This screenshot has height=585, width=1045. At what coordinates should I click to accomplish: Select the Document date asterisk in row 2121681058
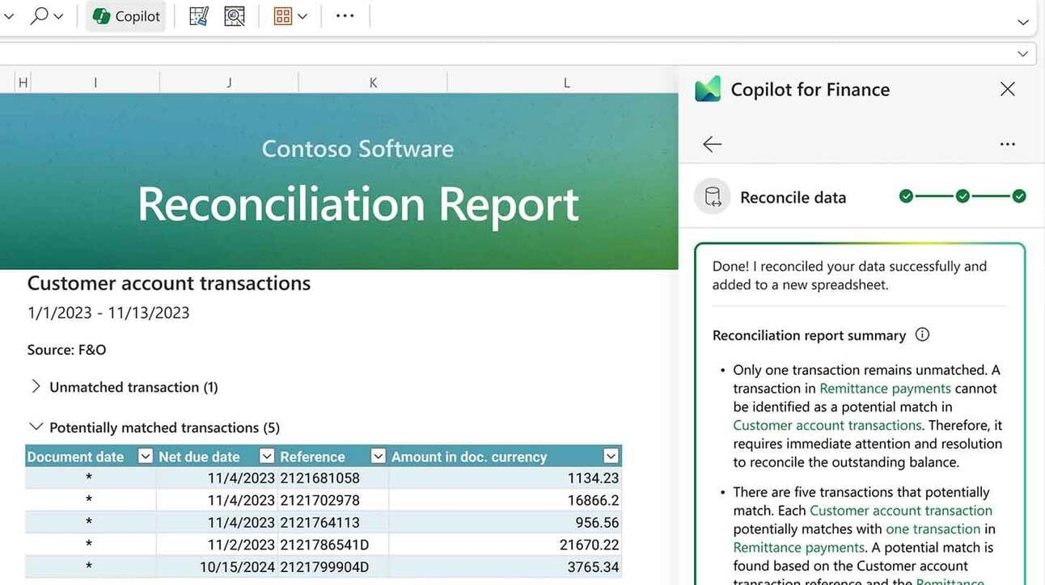pyautogui.click(x=90, y=478)
